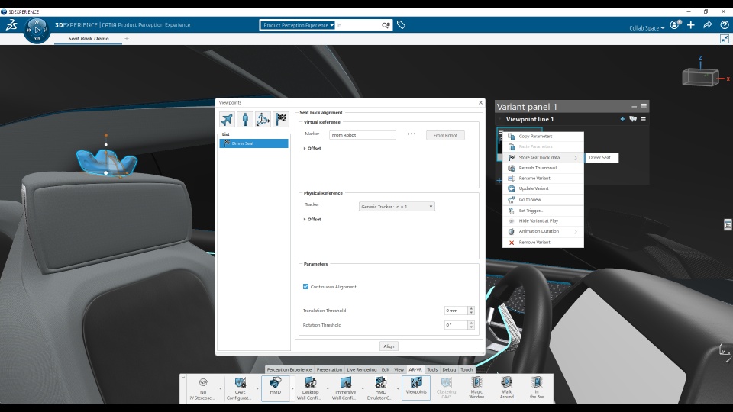The width and height of the screenshot is (733, 412).
Task: Open Viewpoint line 1 hamburger menu
Action: click(643, 119)
